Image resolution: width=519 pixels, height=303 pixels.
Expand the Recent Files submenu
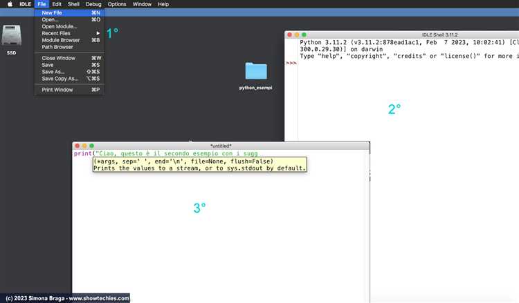click(69, 33)
